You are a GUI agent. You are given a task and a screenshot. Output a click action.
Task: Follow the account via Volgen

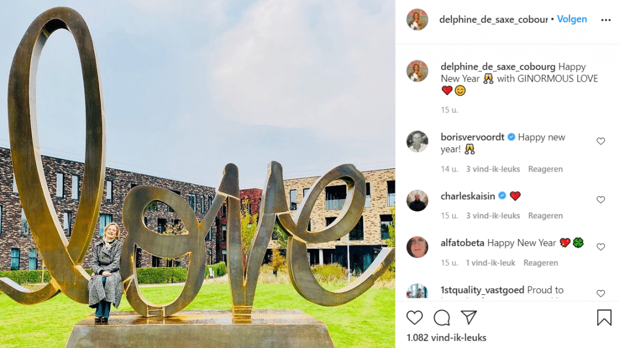point(572,19)
